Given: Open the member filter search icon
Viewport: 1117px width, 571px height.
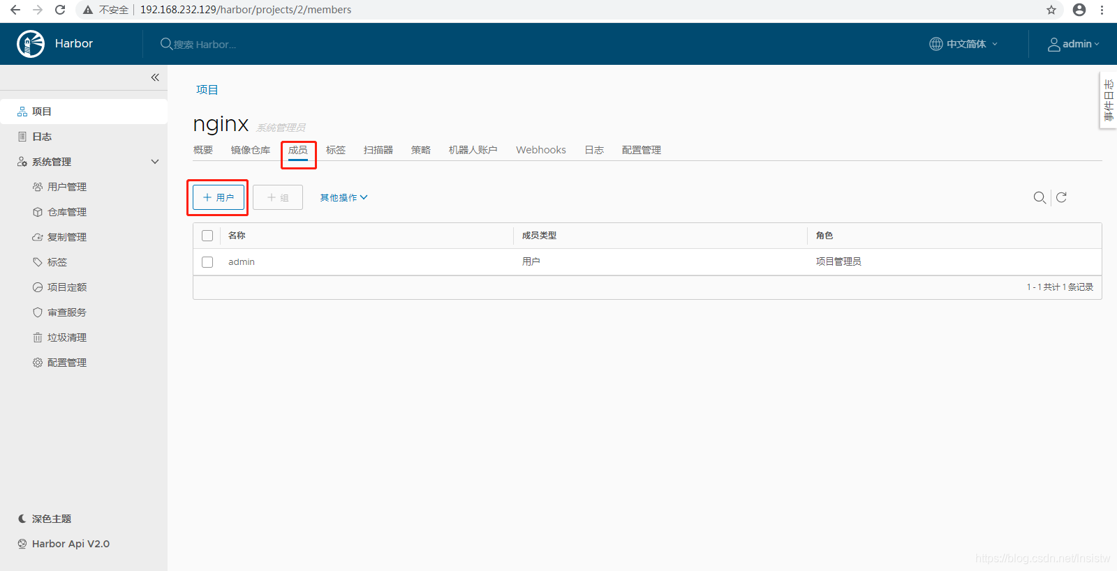Looking at the screenshot, I should (1040, 197).
